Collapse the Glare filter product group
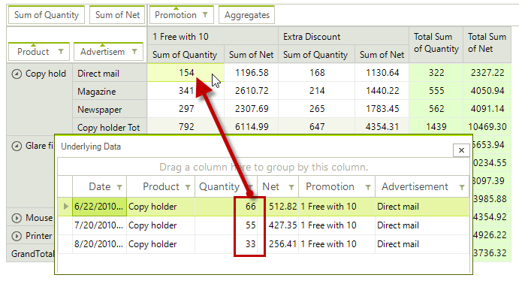 (x=17, y=146)
